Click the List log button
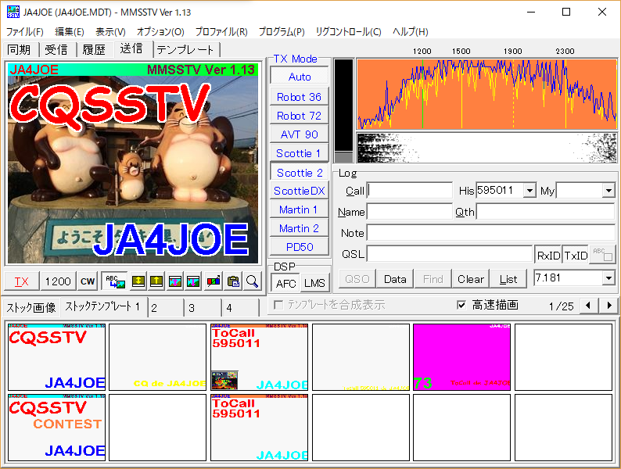 [508, 279]
